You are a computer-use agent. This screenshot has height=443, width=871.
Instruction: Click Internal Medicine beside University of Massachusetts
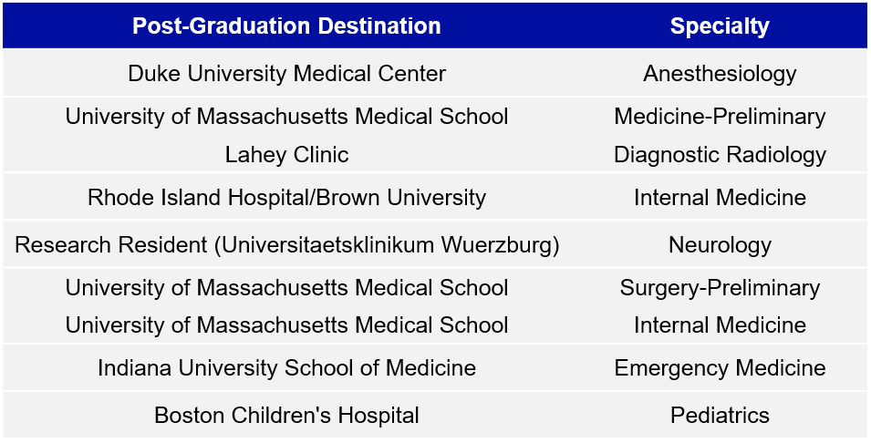tap(720, 325)
